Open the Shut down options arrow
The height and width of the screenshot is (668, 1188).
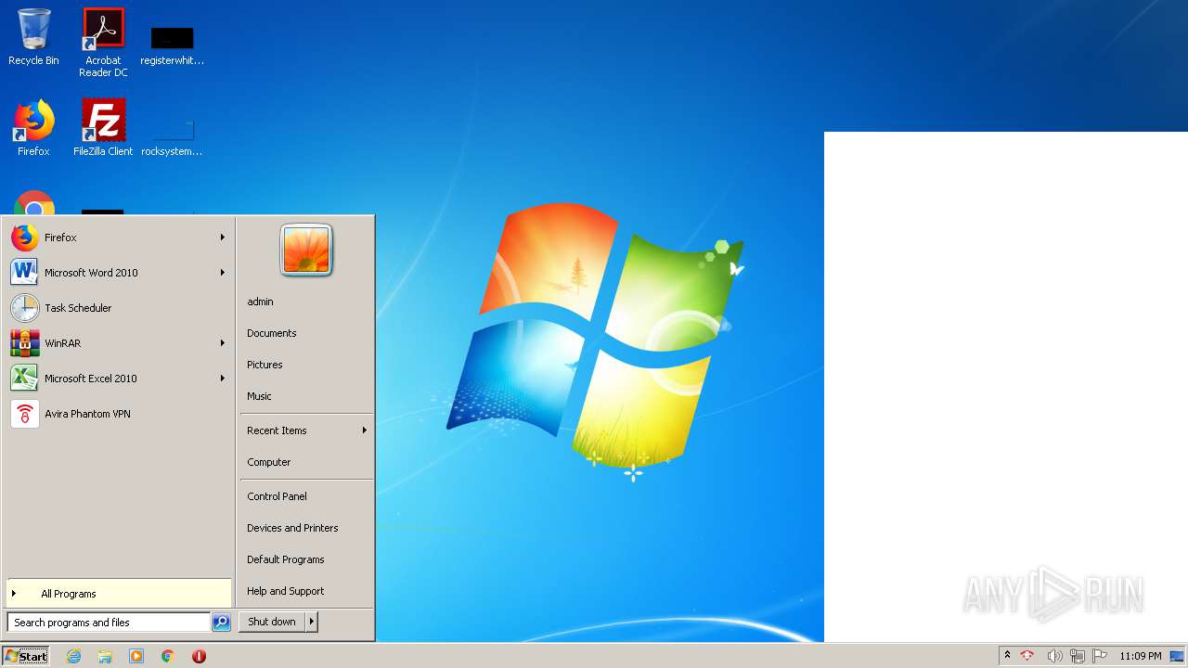pos(312,622)
